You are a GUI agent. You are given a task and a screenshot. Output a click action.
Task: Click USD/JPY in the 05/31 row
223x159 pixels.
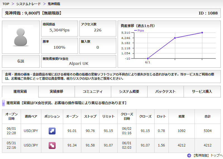pos(31,145)
